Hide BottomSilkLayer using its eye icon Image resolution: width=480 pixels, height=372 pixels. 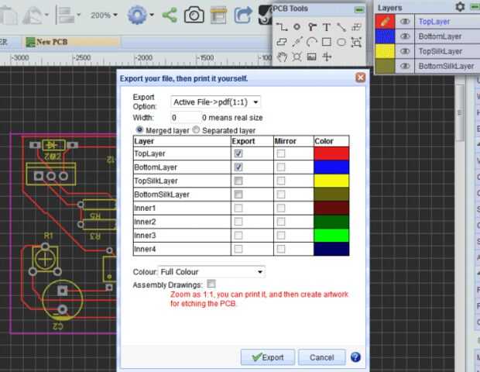tap(405, 66)
